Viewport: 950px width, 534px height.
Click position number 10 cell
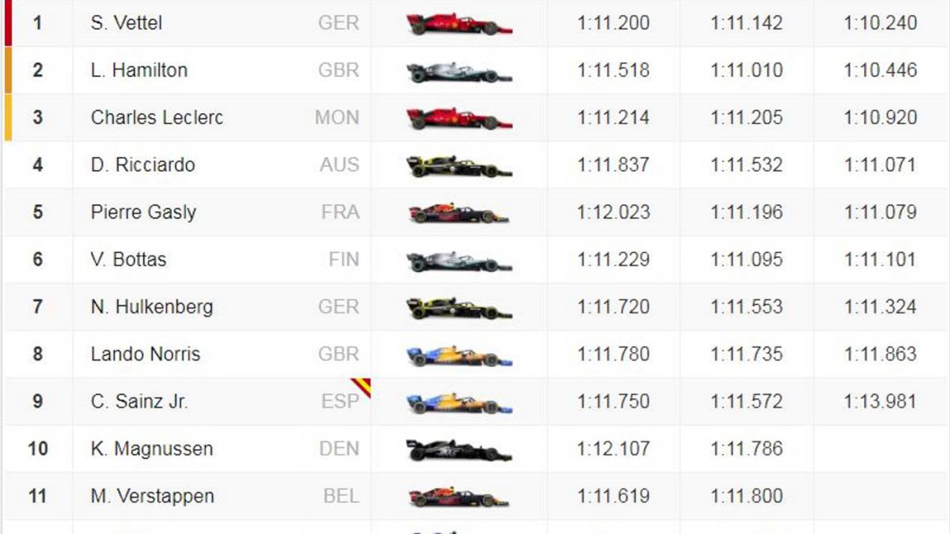point(38,449)
